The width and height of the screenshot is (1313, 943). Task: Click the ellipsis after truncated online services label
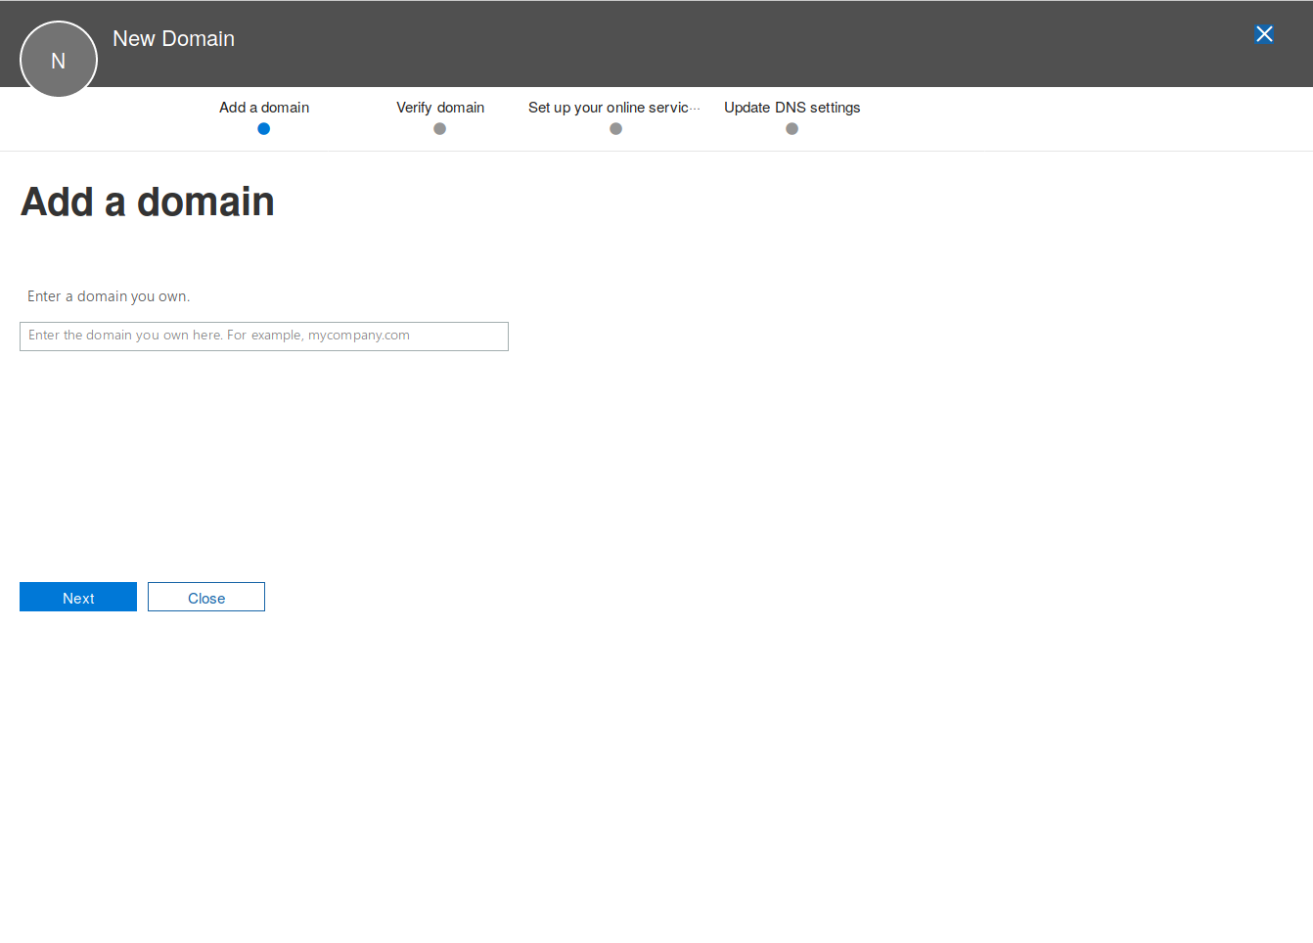(x=696, y=109)
